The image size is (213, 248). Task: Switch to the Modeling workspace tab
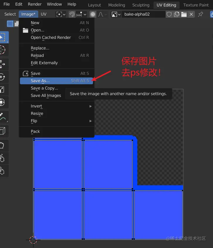(116, 5)
